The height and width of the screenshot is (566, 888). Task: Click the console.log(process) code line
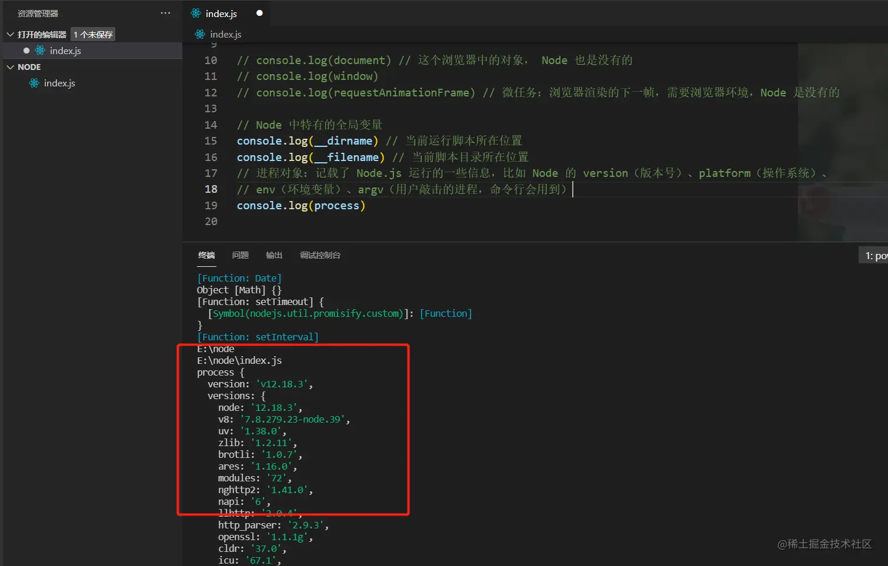coord(301,205)
